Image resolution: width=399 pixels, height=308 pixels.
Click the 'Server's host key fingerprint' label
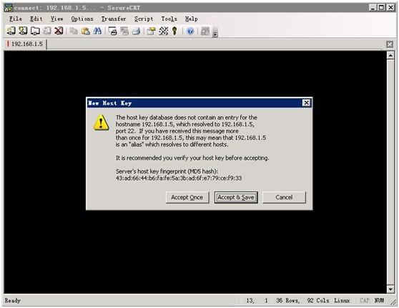167,171
